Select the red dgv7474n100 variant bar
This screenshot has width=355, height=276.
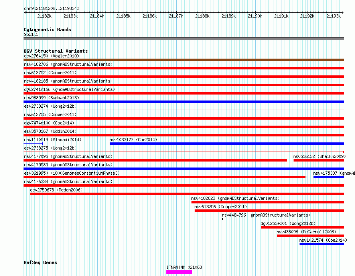(x=183, y=127)
